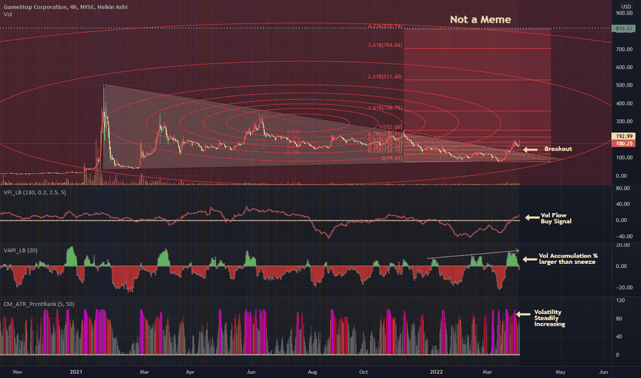This screenshot has height=378, width=641.
Task: Click the 0(79.41) Fibonacci label
Action: (x=392, y=158)
